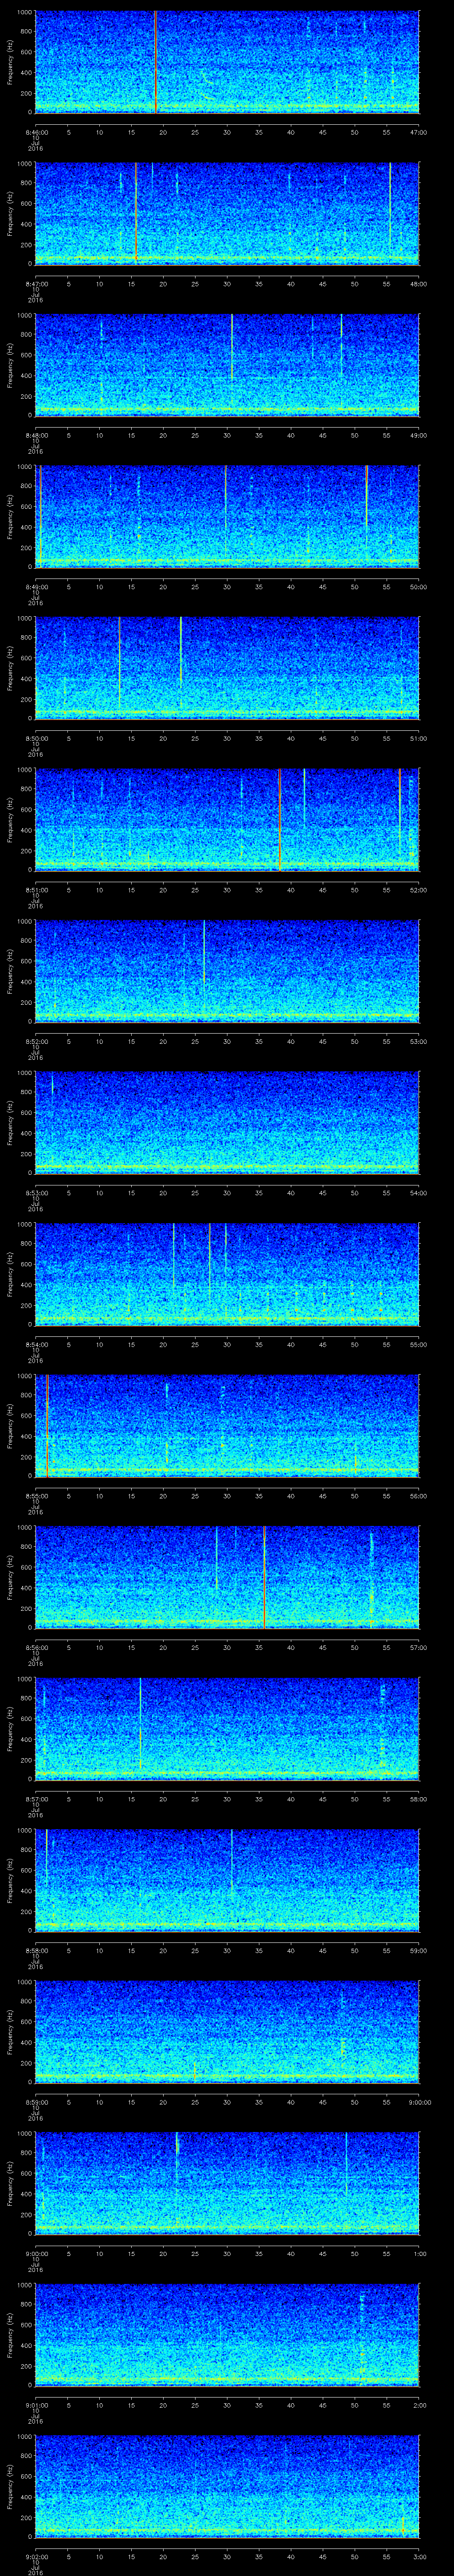Click the 9:02:00 start time label
This screenshot has height=2576, width=454.
click(x=36, y=2556)
